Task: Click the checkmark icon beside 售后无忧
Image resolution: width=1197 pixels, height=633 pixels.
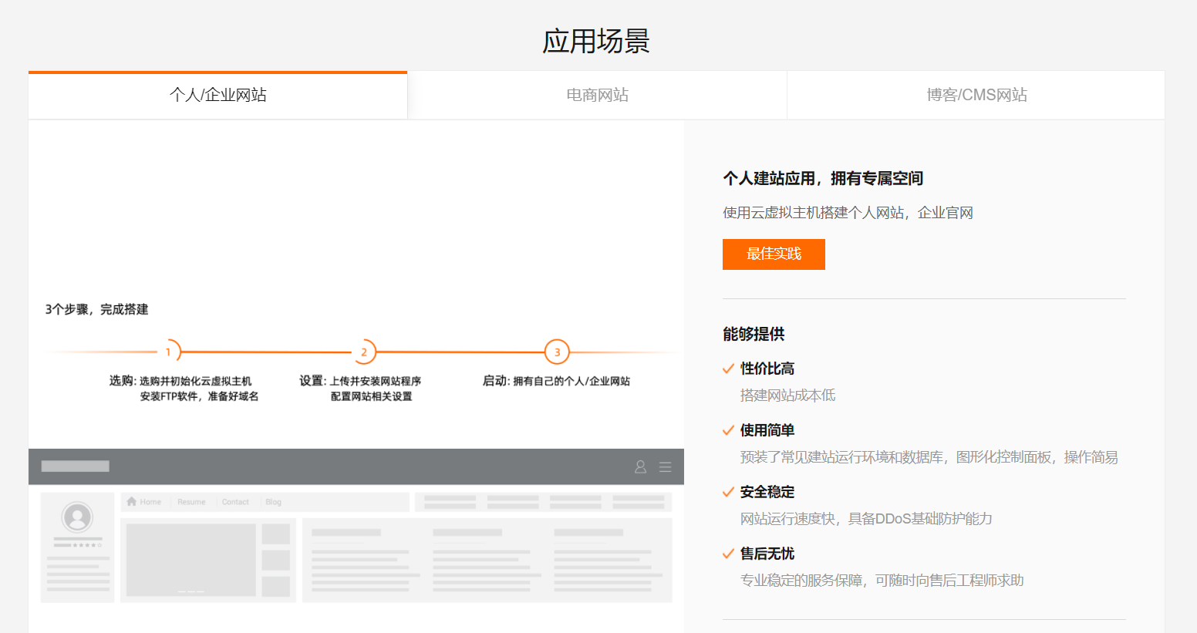Action: [x=728, y=553]
